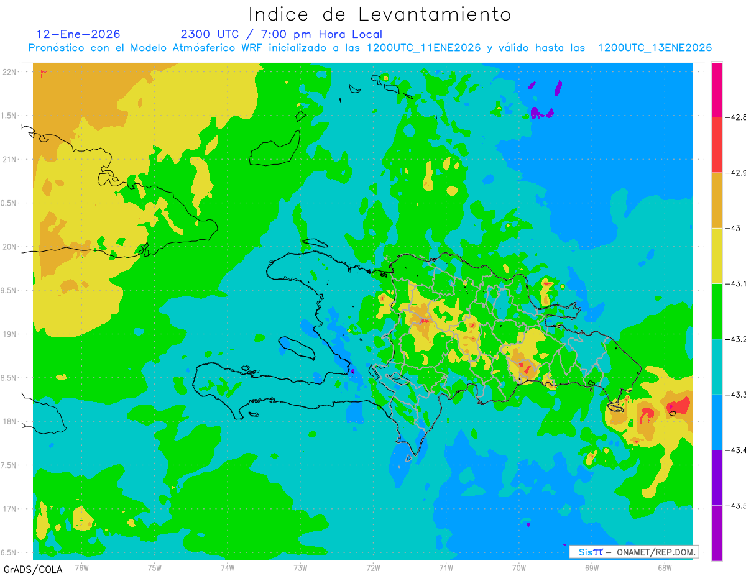The width and height of the screenshot is (746, 576).
Task: Pick the green segment of the color bar
Action: pos(717,311)
